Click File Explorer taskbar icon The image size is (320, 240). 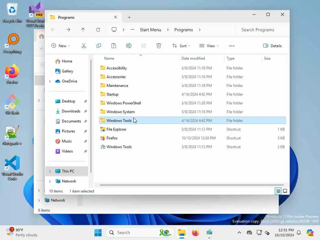[x=182, y=232]
